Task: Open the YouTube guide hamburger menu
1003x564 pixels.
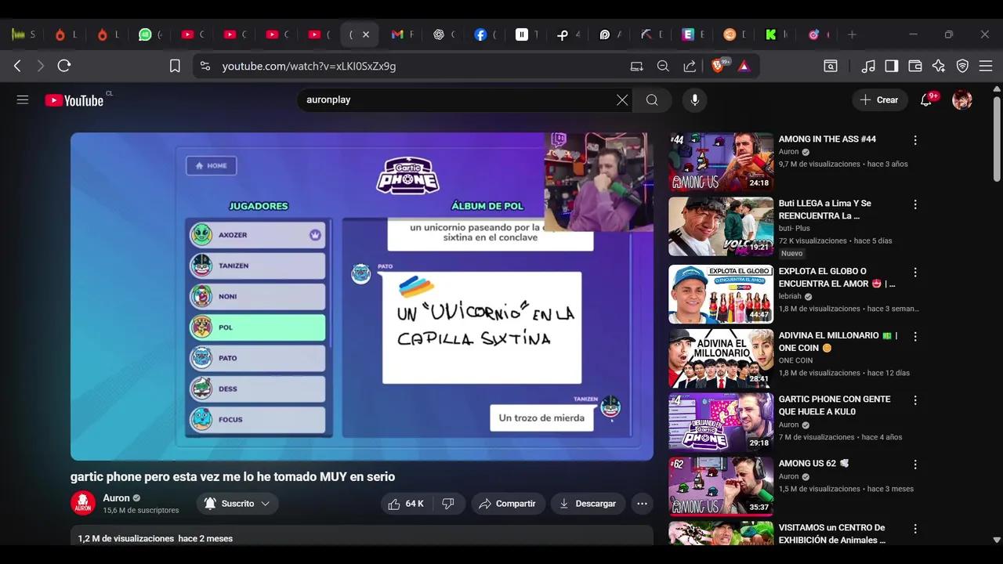Action: click(23, 99)
